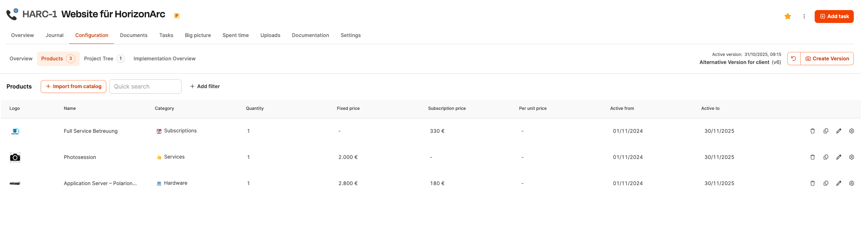Open the Alternative Version for client selector
The width and height of the screenshot is (861, 231).
click(x=740, y=62)
